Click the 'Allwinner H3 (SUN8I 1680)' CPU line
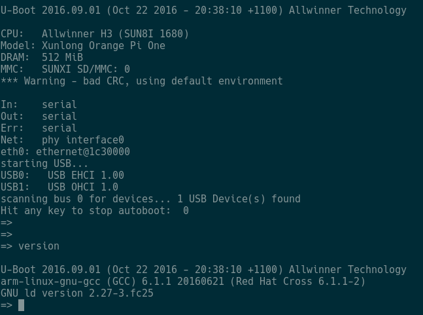Screen dimensions: 423x315 (94, 34)
